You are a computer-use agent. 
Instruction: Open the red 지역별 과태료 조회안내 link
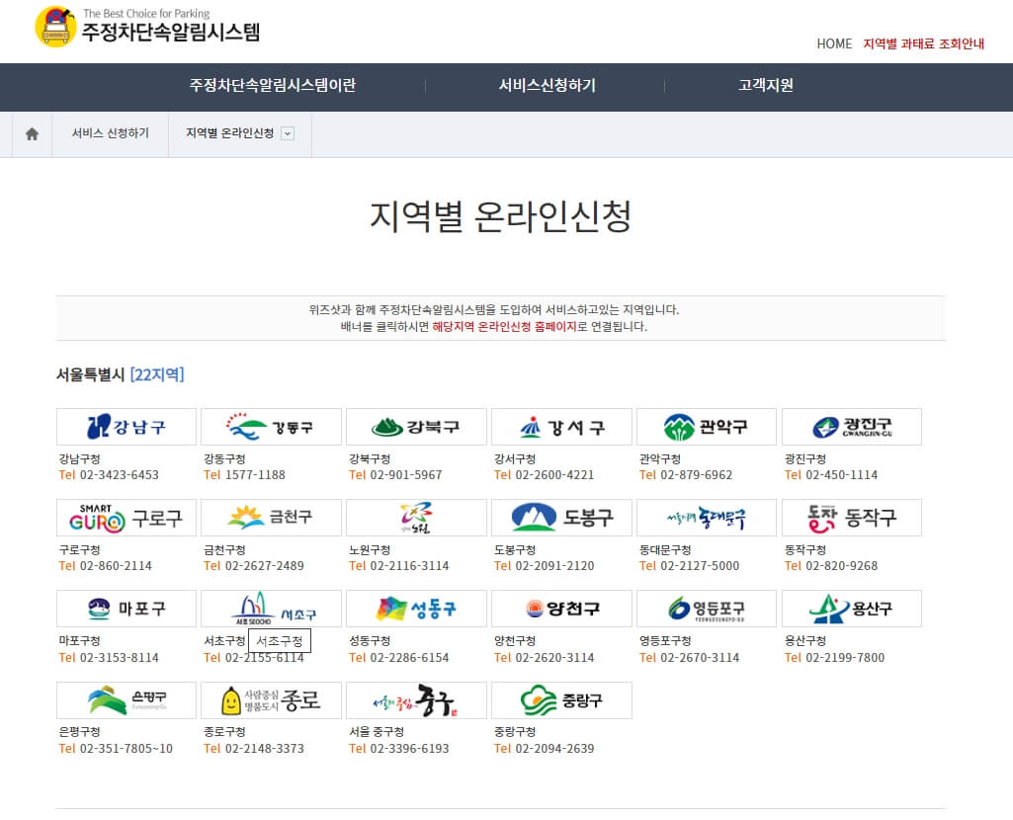(x=923, y=43)
